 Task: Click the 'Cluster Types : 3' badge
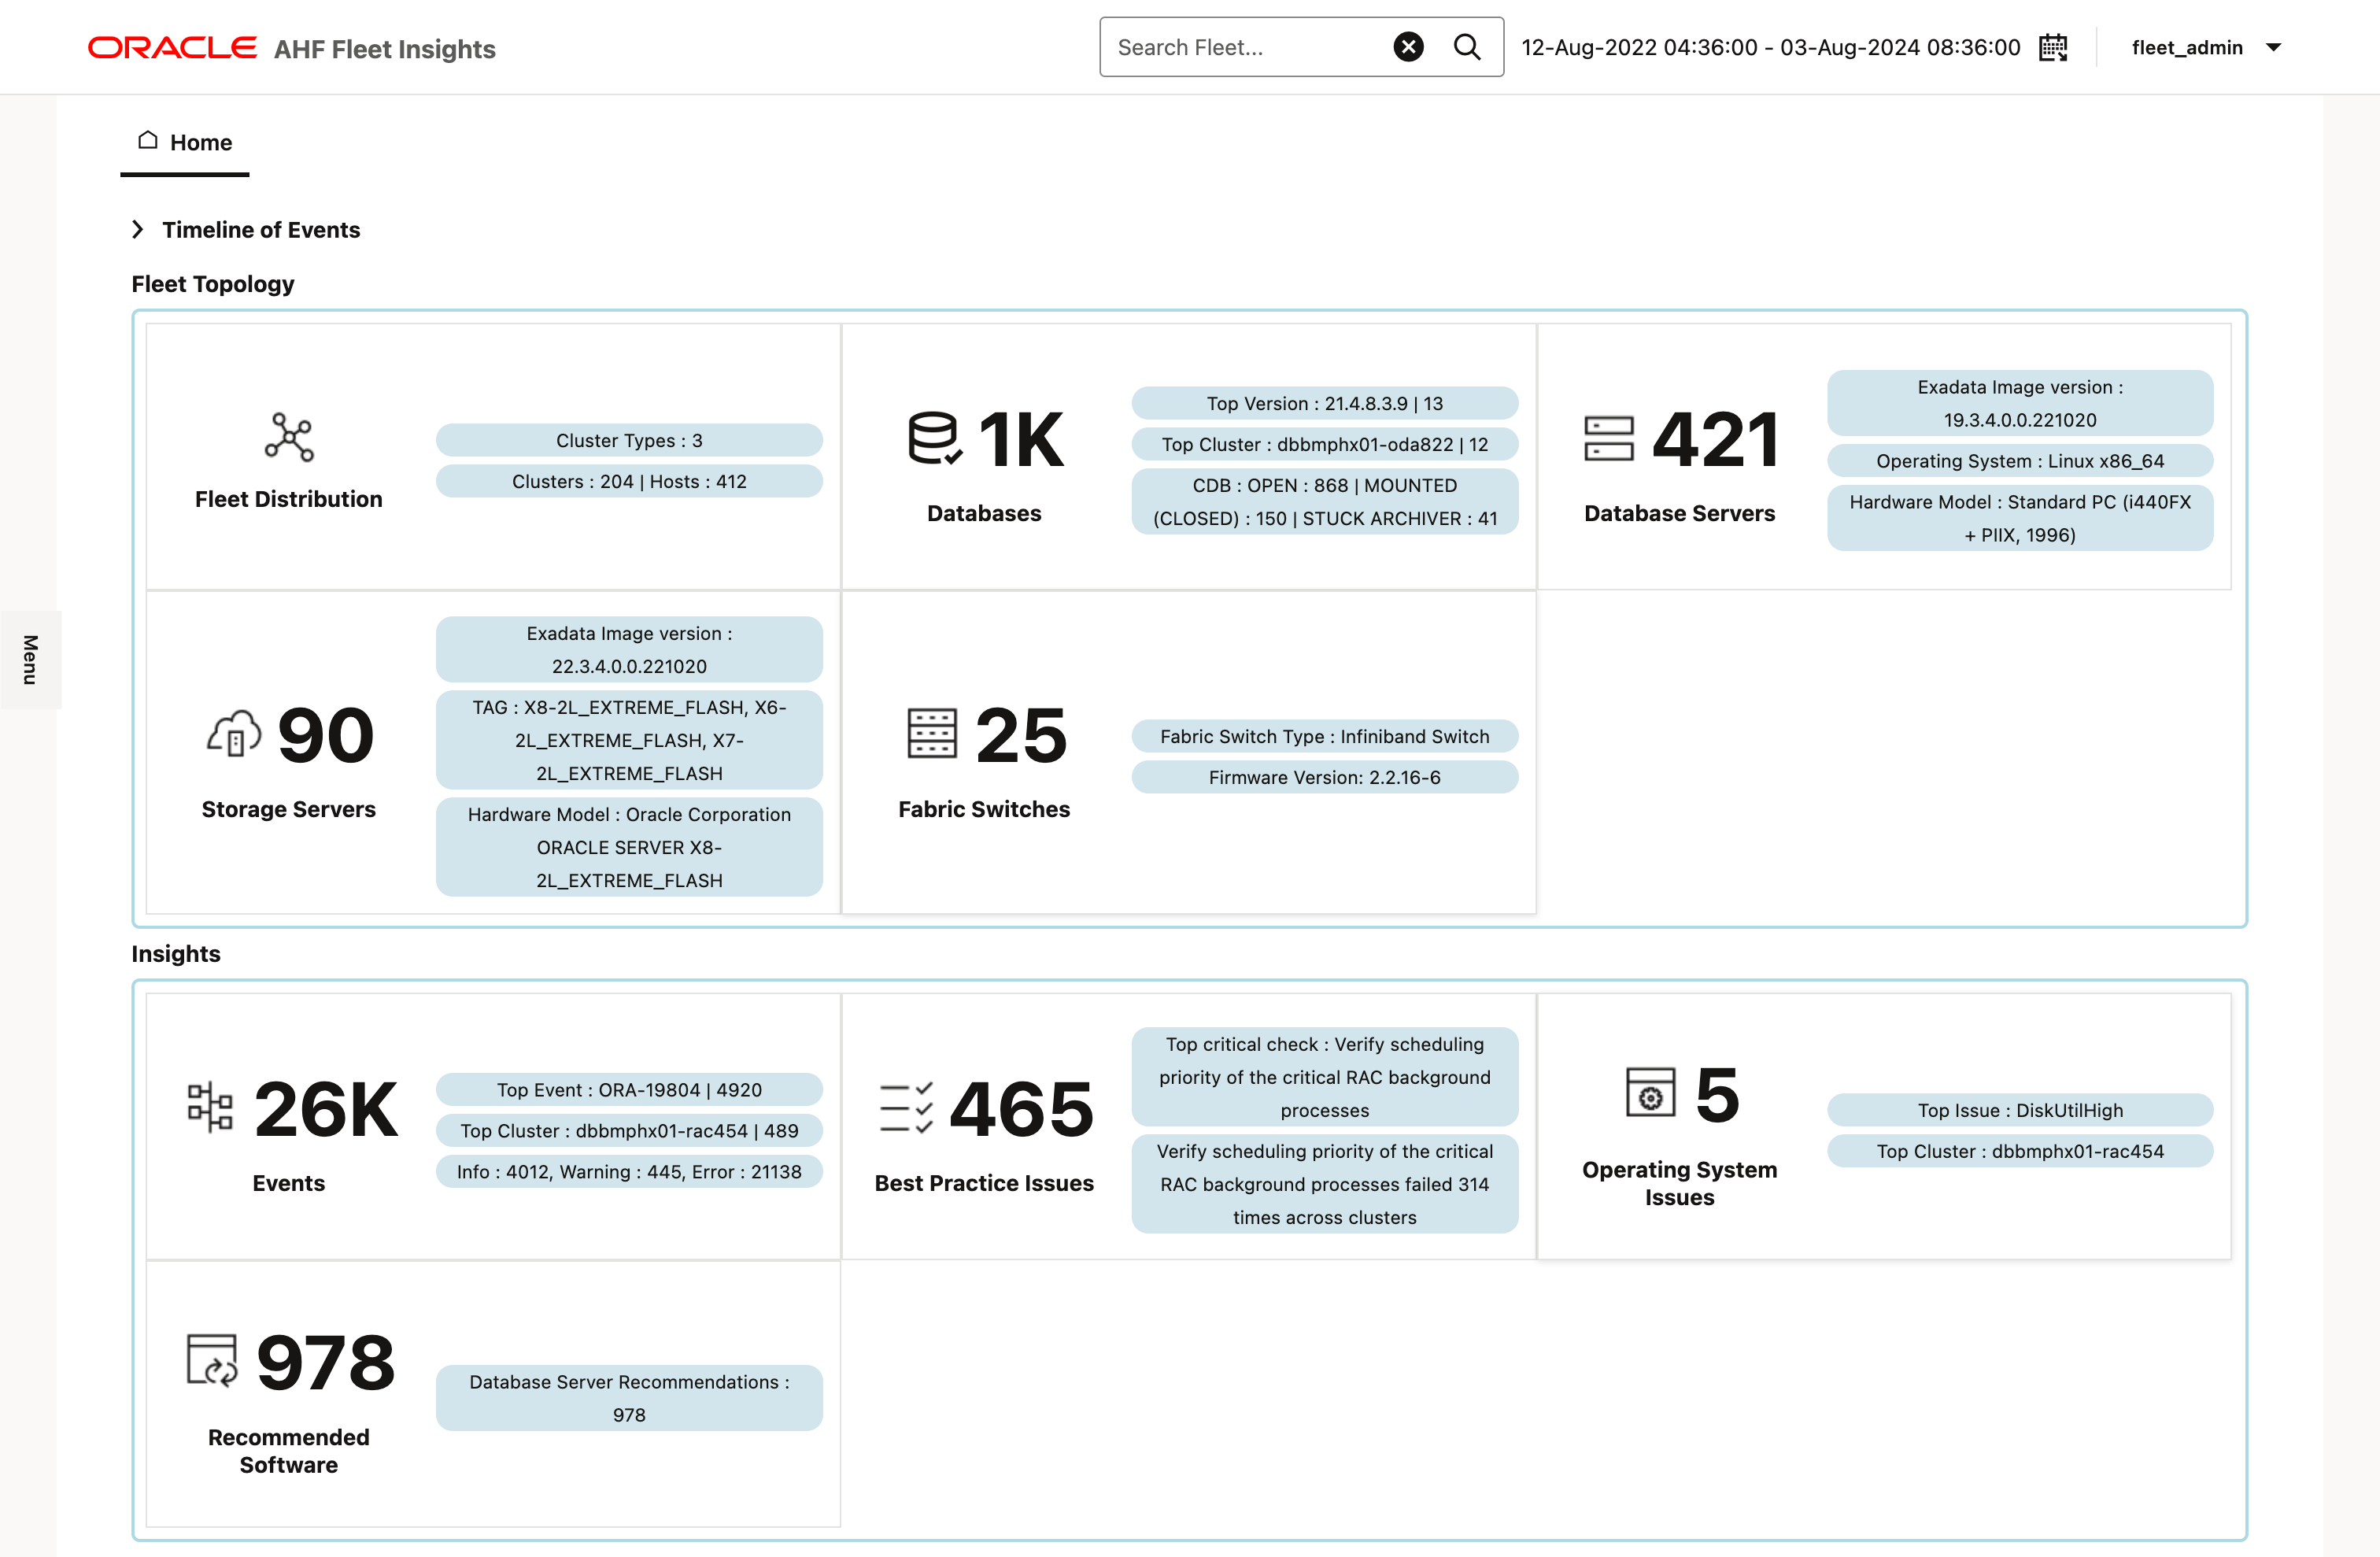[629, 440]
